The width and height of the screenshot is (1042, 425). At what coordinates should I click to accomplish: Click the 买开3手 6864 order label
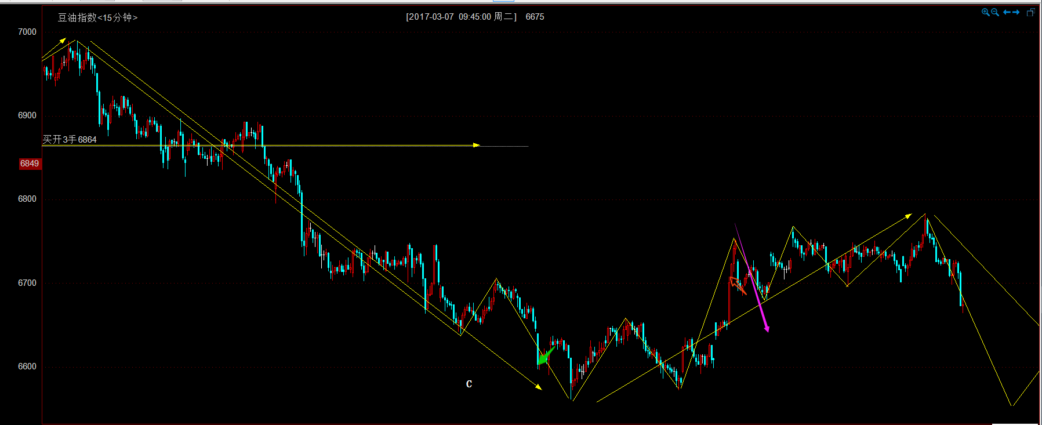[70, 139]
